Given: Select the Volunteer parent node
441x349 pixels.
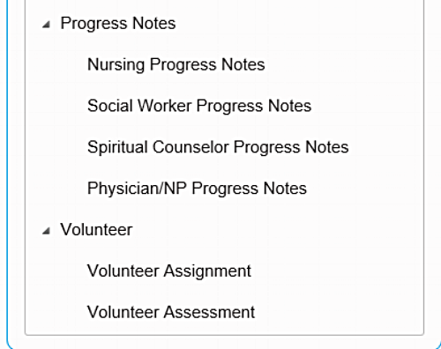Looking at the screenshot, I should tap(96, 229).
